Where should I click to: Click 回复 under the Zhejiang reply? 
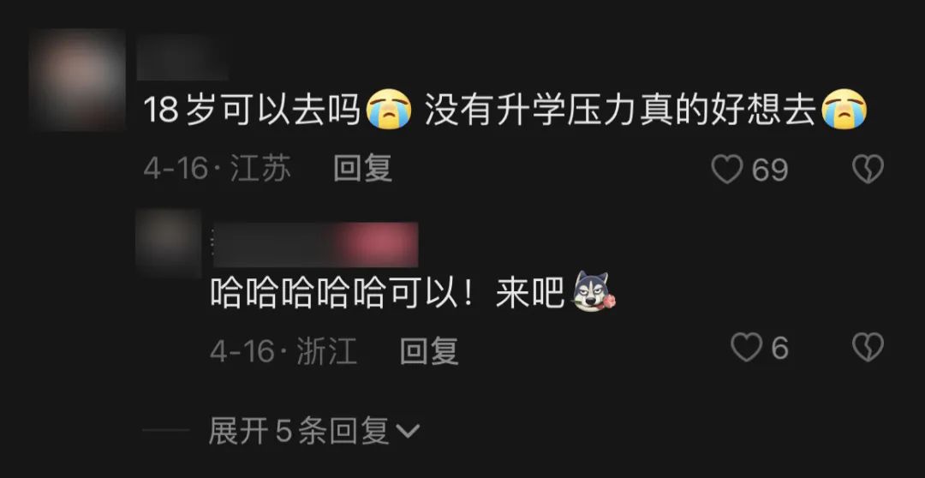pyautogui.click(x=429, y=351)
